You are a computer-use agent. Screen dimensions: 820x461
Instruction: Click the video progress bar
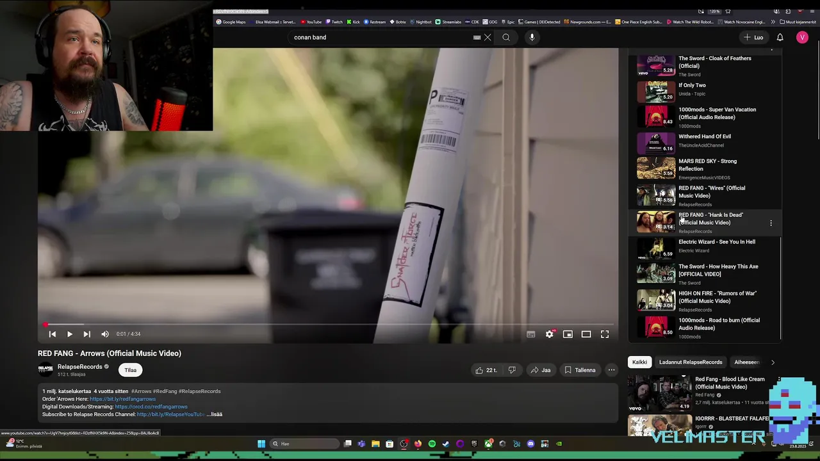tap(328, 325)
